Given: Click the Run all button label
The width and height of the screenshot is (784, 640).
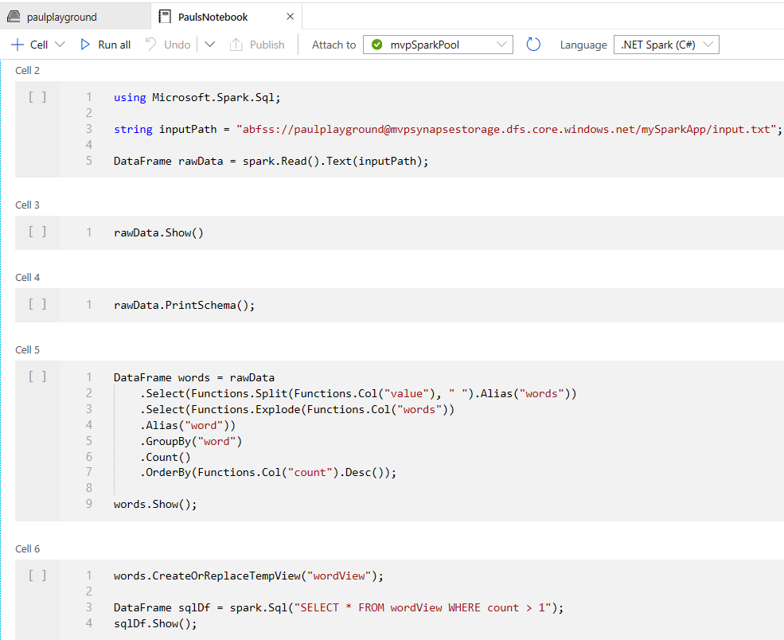Looking at the screenshot, I should coord(114,45).
